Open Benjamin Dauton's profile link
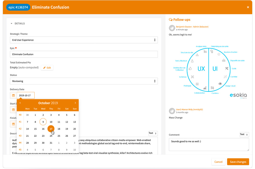 point(192,27)
